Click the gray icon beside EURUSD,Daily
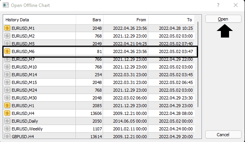 (7, 121)
